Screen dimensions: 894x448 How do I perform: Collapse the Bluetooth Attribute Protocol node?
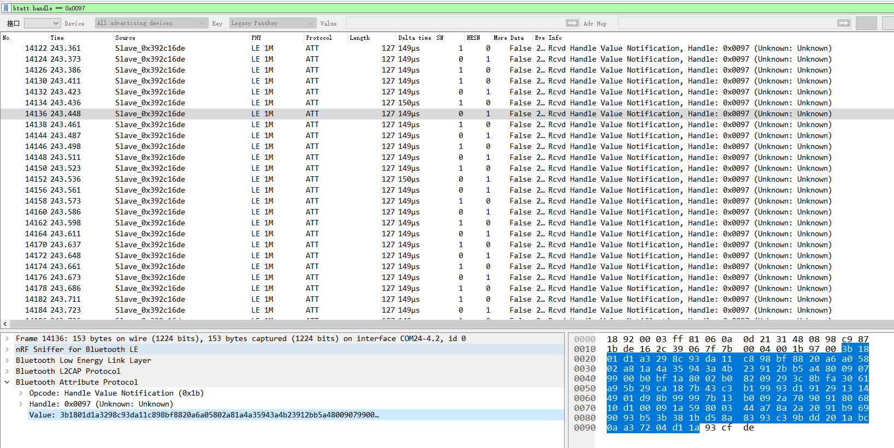7,382
